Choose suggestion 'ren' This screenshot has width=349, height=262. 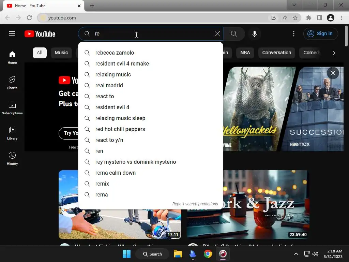coord(151,151)
